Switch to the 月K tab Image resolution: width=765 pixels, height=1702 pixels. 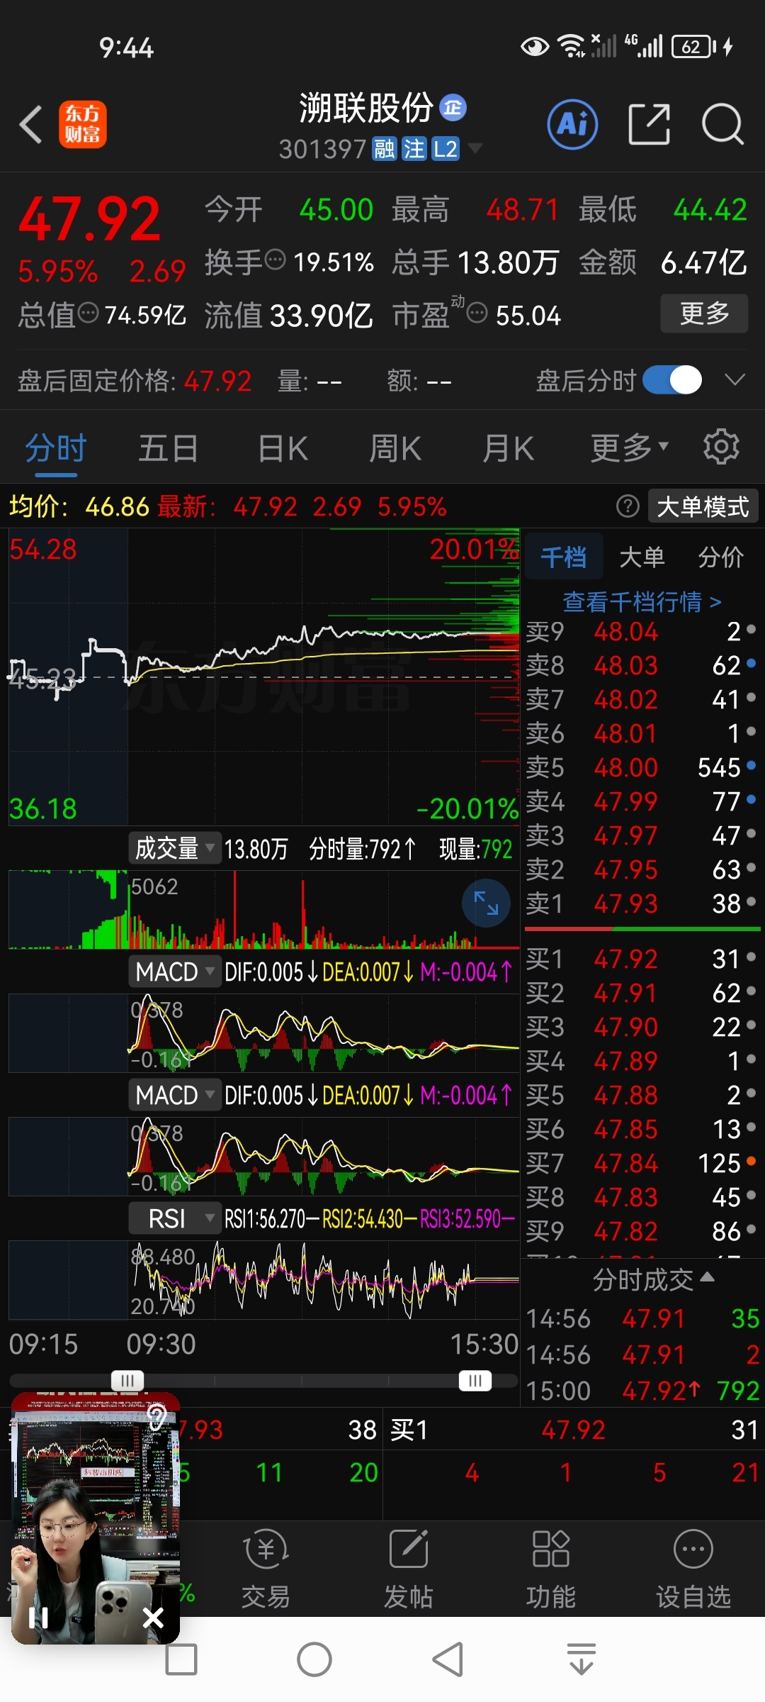point(508,449)
